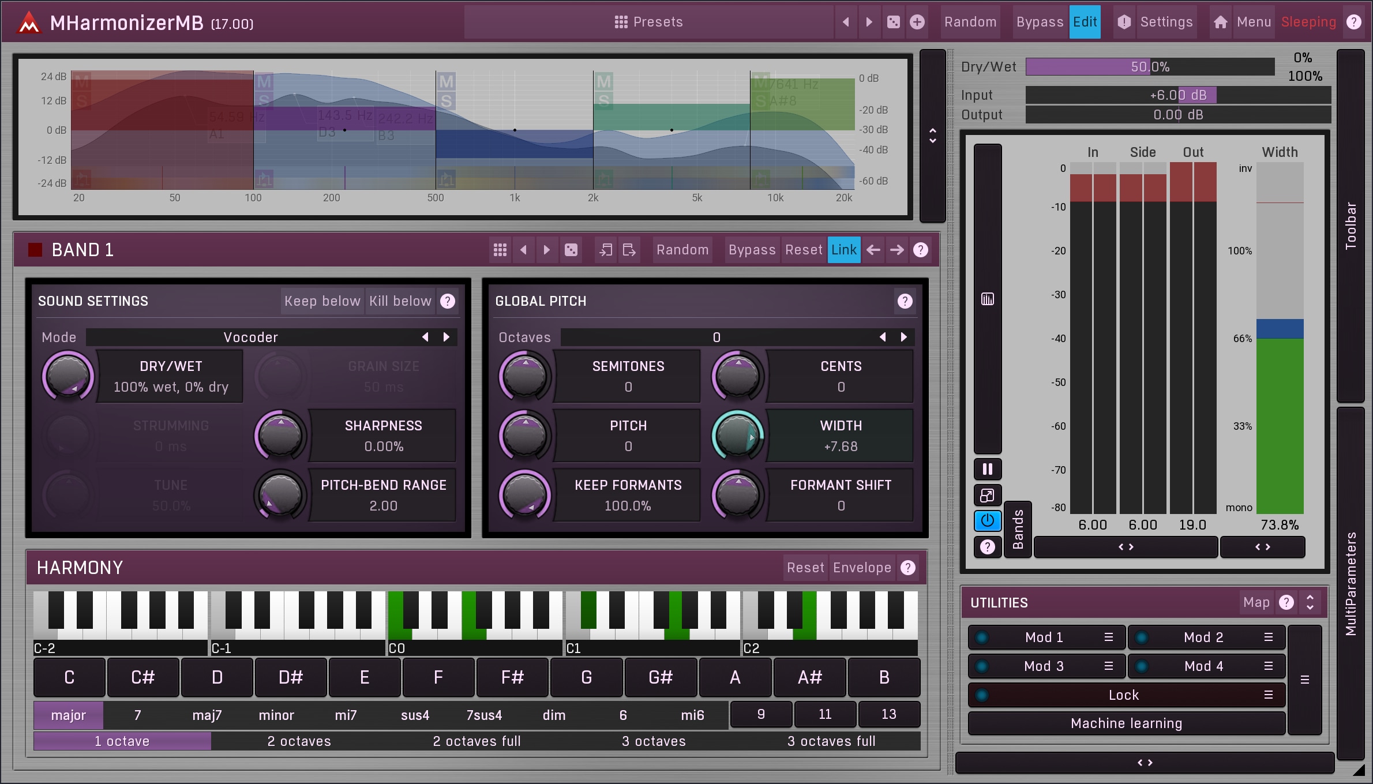1373x784 pixels.
Task: Click the add preset plus icon
Action: tap(917, 22)
